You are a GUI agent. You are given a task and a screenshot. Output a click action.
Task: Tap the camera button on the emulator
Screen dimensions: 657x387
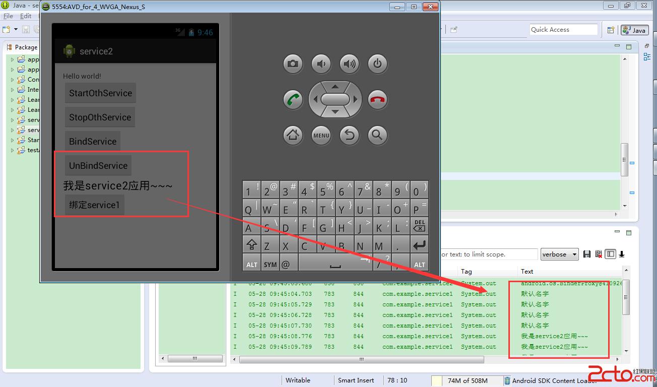pos(293,64)
